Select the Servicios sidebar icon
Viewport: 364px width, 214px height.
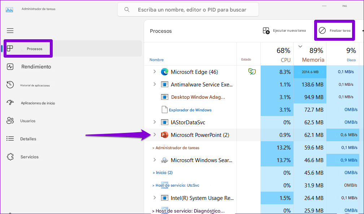tap(10, 157)
